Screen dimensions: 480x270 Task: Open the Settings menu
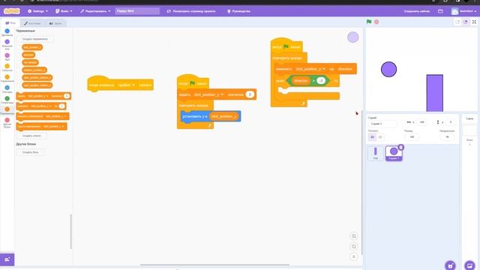tap(38, 11)
